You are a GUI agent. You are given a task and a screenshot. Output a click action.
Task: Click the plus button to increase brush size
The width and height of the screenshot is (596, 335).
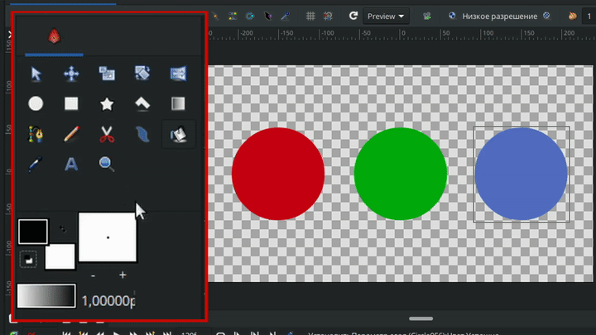click(123, 275)
